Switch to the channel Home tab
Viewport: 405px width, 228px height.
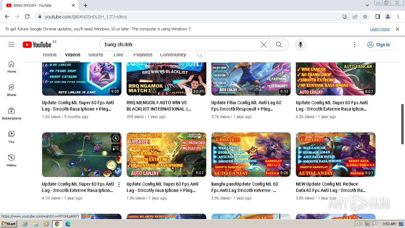click(x=50, y=55)
